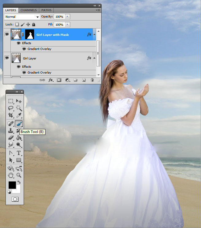201x228 pixels.
Task: Click the Add layer mask button
Action: (59, 80)
